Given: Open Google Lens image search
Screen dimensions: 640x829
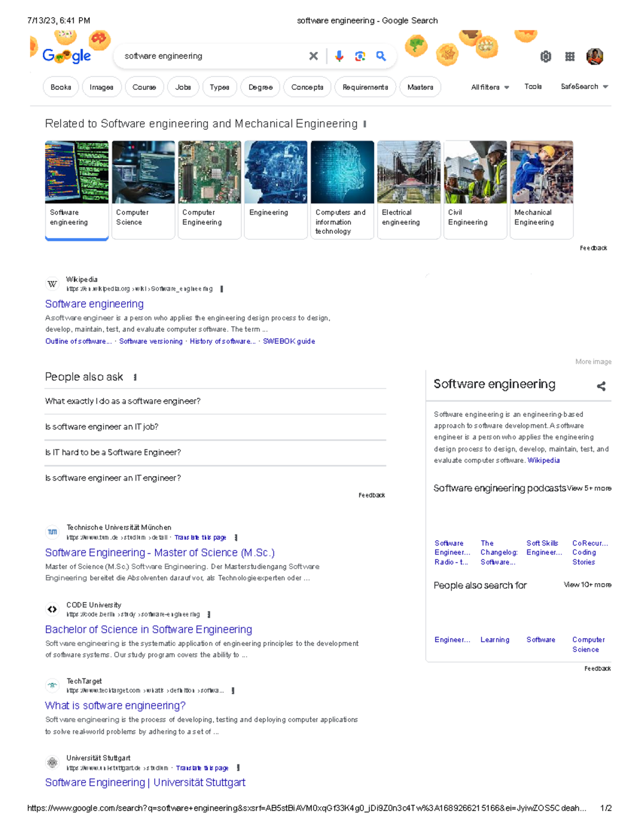Looking at the screenshot, I should pyautogui.click(x=361, y=56).
